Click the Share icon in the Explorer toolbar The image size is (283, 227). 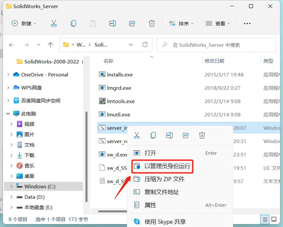coord(132,23)
